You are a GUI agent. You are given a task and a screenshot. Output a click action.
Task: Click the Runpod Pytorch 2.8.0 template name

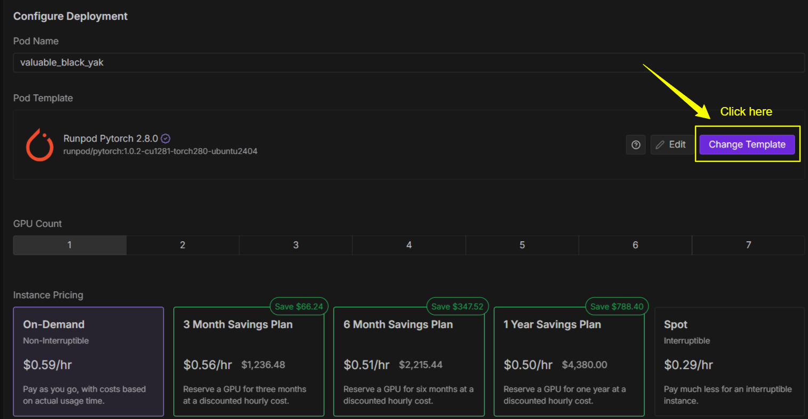(111, 138)
